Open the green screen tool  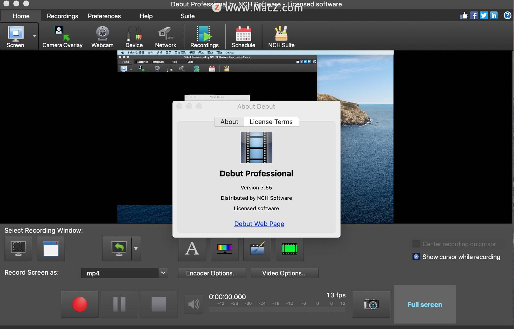(290, 249)
